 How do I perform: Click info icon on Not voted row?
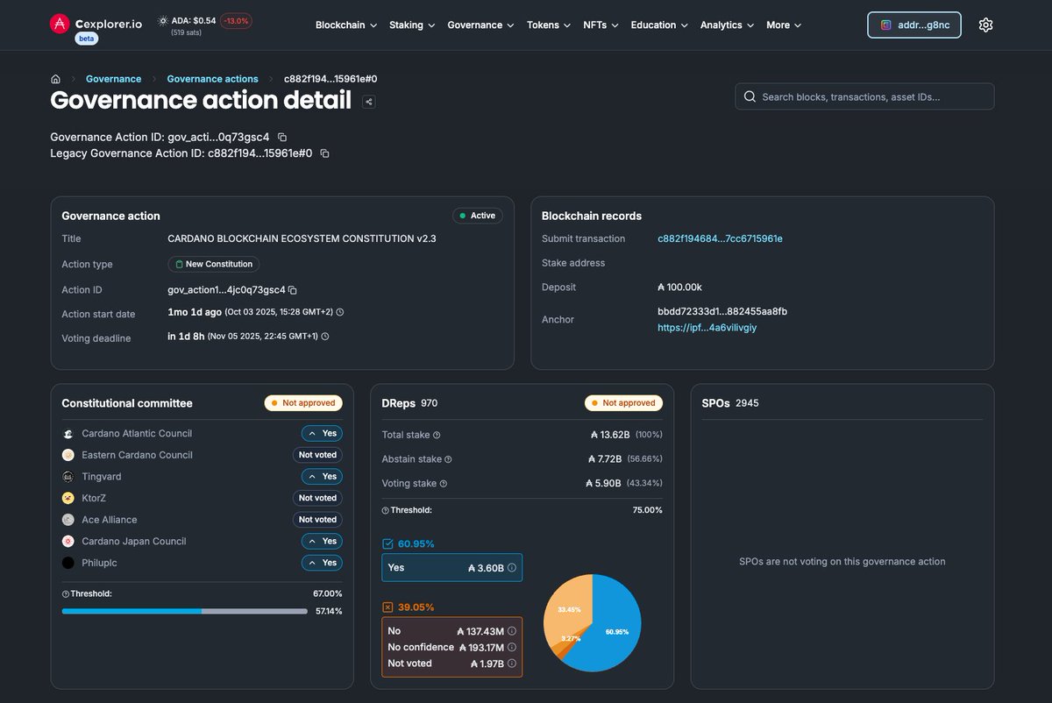tap(512, 664)
